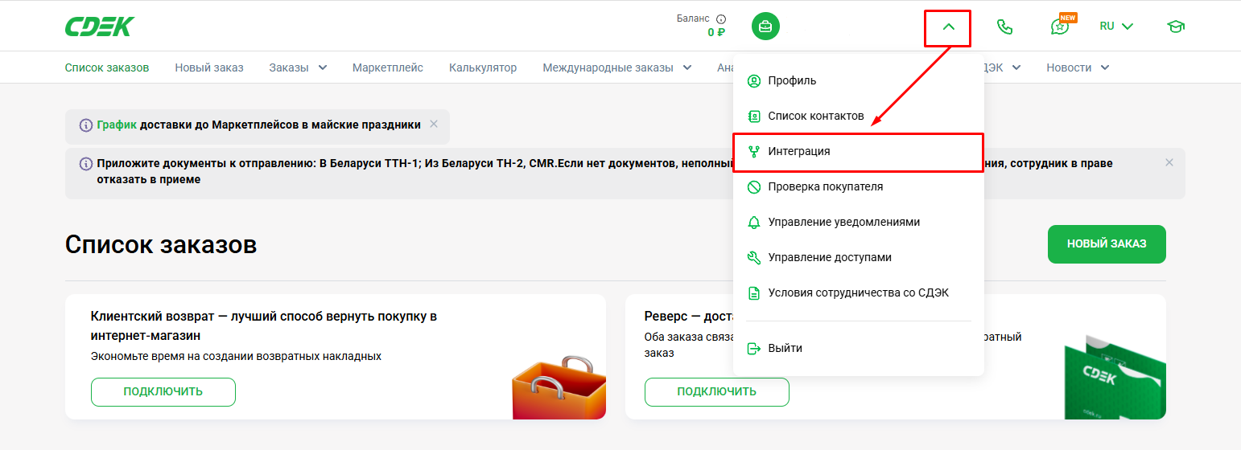1241x450 pixels.
Task: Open the chat icon marked NEW
Action: (x=1061, y=27)
